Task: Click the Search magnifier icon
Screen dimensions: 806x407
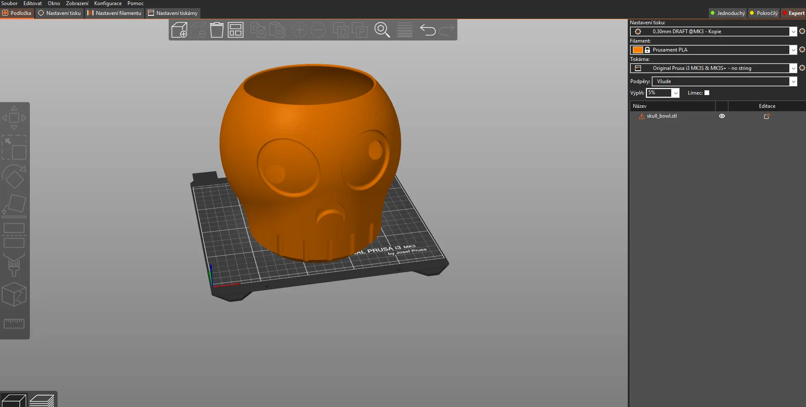Action: click(x=382, y=30)
